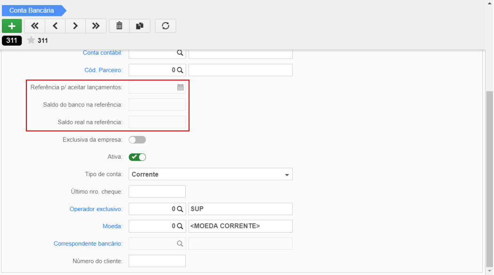Select the Conta Bancária breadcrumb tab

(34, 10)
